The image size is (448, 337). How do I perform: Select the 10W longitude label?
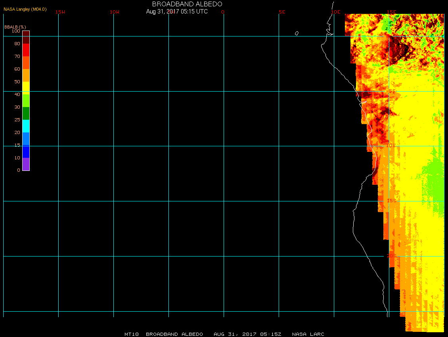(x=115, y=12)
